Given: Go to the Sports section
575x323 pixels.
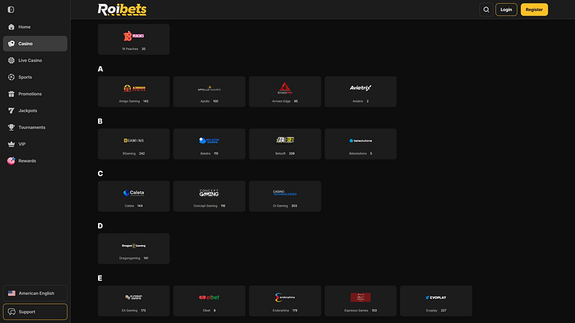Looking at the screenshot, I should click(x=35, y=77).
